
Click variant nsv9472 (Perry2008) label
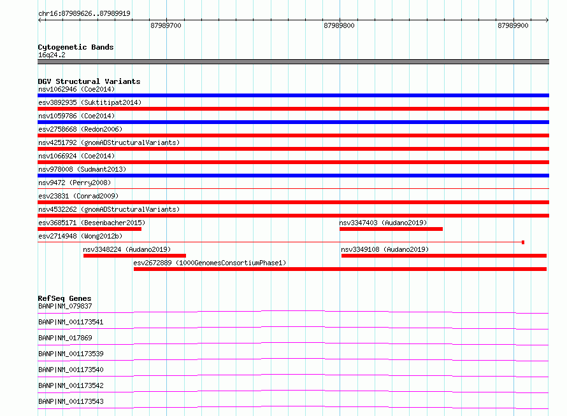tap(75, 183)
